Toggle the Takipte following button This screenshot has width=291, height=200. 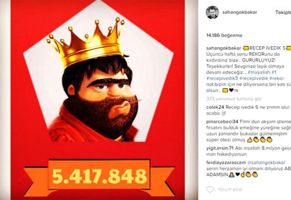pos(282,12)
